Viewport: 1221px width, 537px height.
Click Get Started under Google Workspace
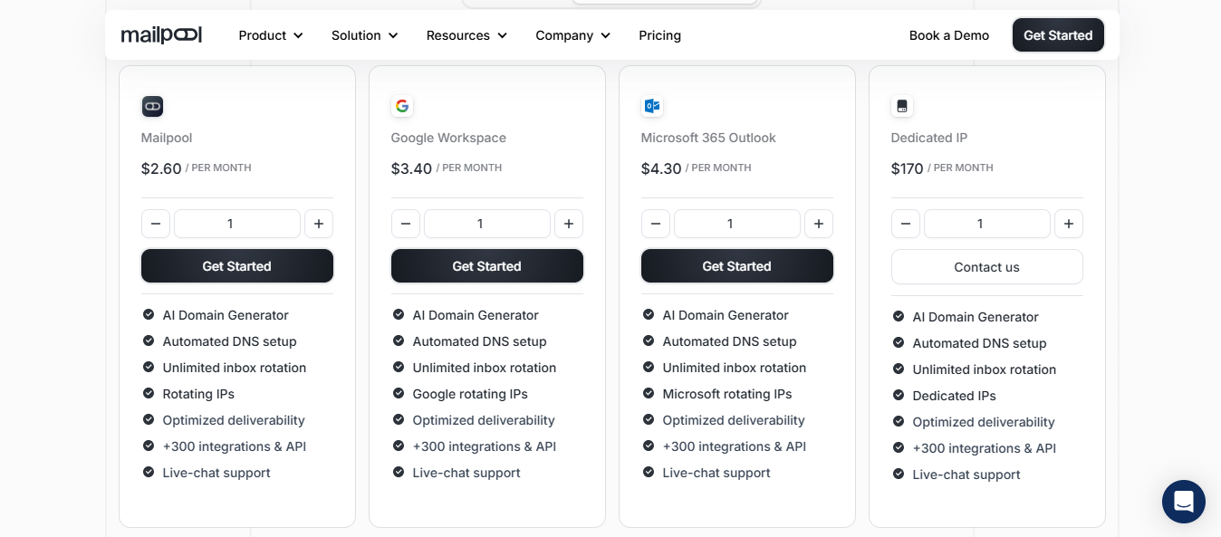(x=487, y=266)
